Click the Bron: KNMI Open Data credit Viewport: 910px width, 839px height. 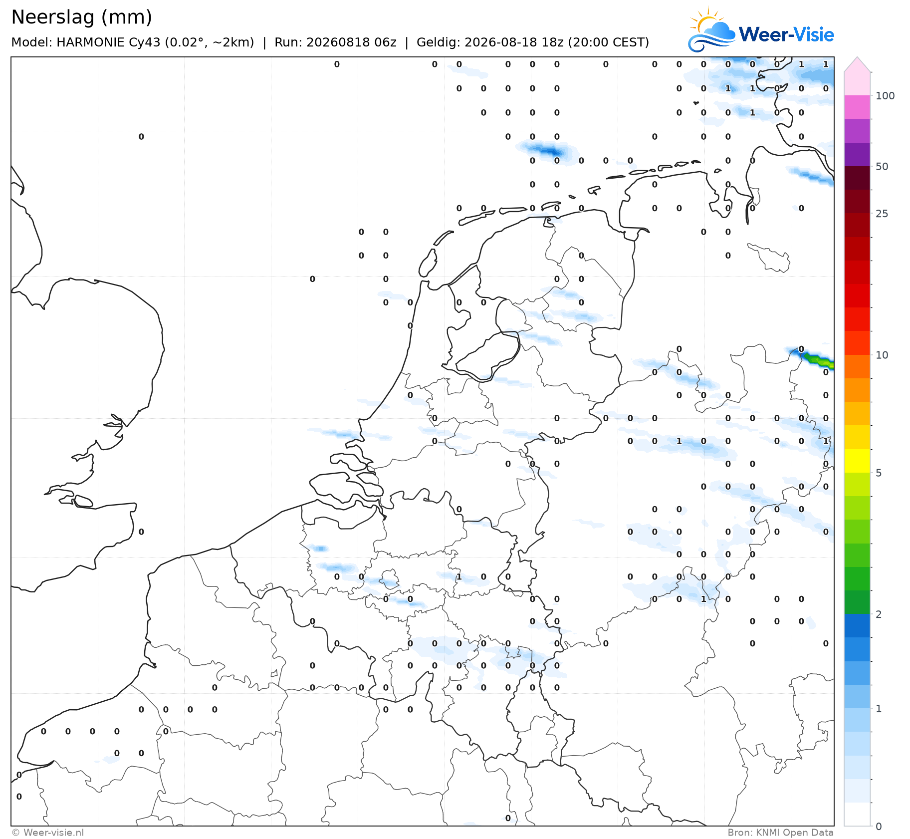[x=780, y=832]
